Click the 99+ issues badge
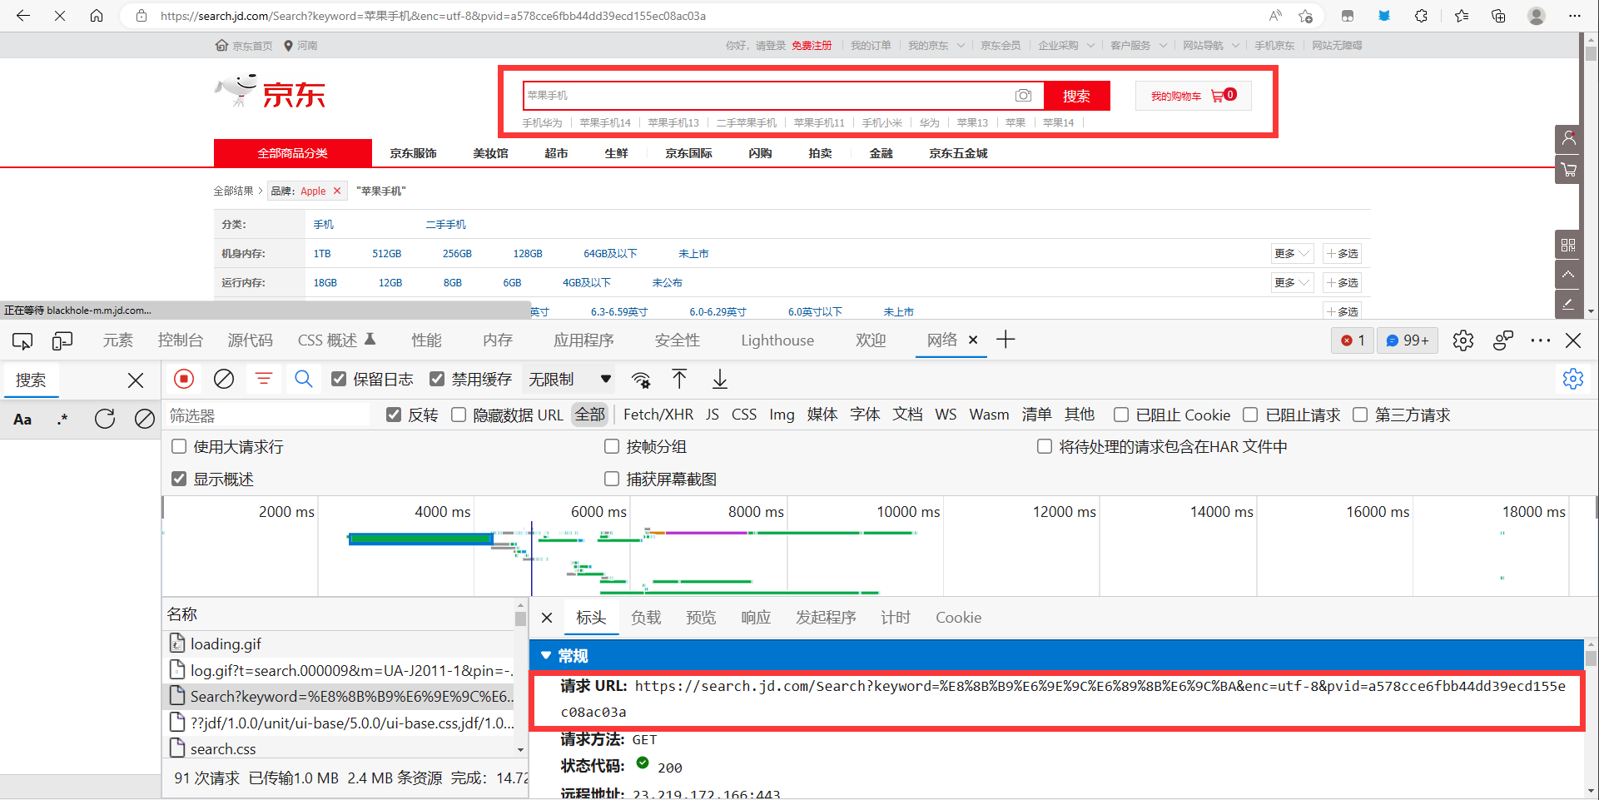 [1408, 340]
